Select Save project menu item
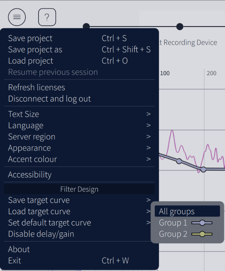The width and height of the screenshot is (225, 271). pos(30,38)
